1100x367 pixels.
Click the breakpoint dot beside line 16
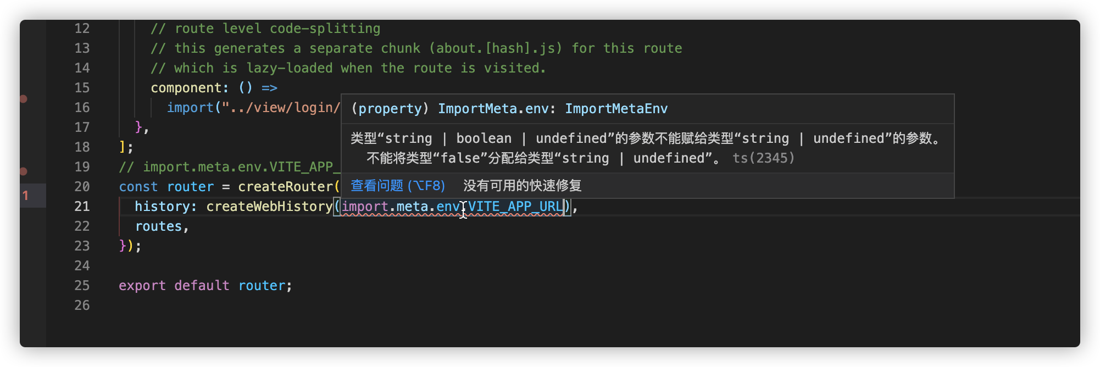[x=24, y=99]
